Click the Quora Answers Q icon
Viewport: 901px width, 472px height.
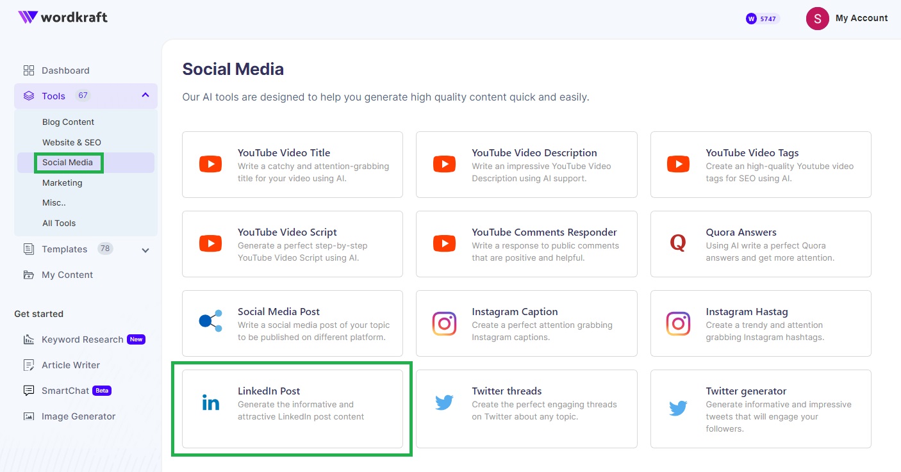pyautogui.click(x=678, y=243)
